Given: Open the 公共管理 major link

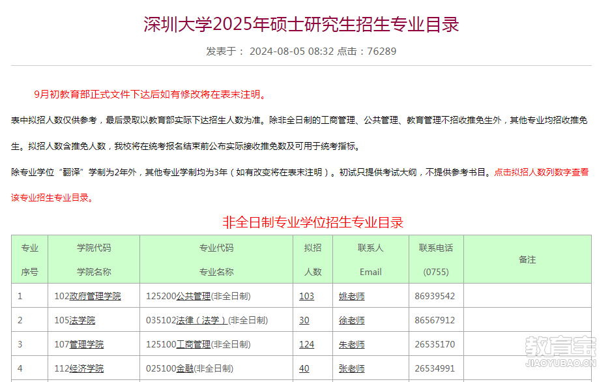Looking at the screenshot, I should click(194, 296).
